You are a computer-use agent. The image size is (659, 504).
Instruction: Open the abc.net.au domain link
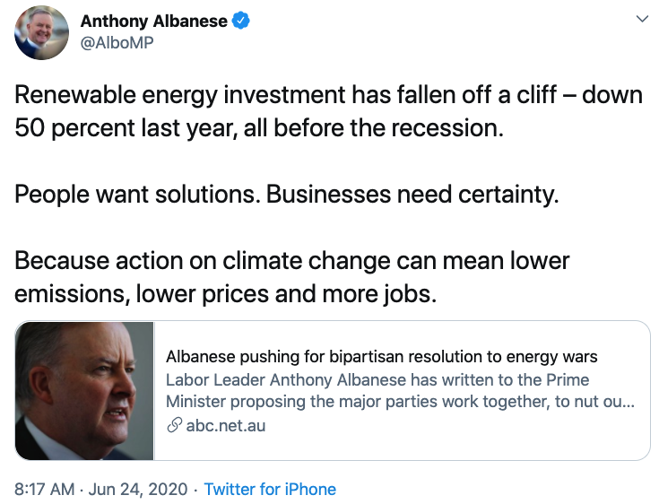click(226, 425)
